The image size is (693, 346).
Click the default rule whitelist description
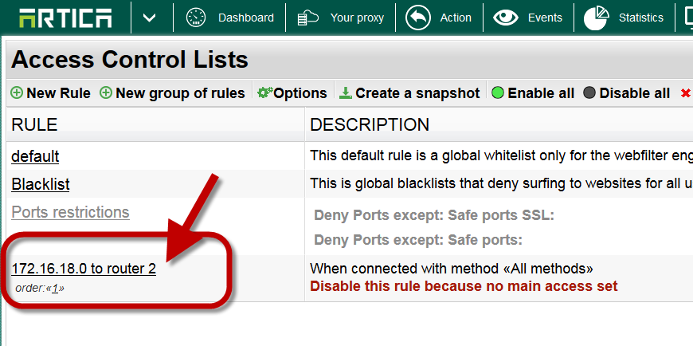pyautogui.click(x=501, y=155)
